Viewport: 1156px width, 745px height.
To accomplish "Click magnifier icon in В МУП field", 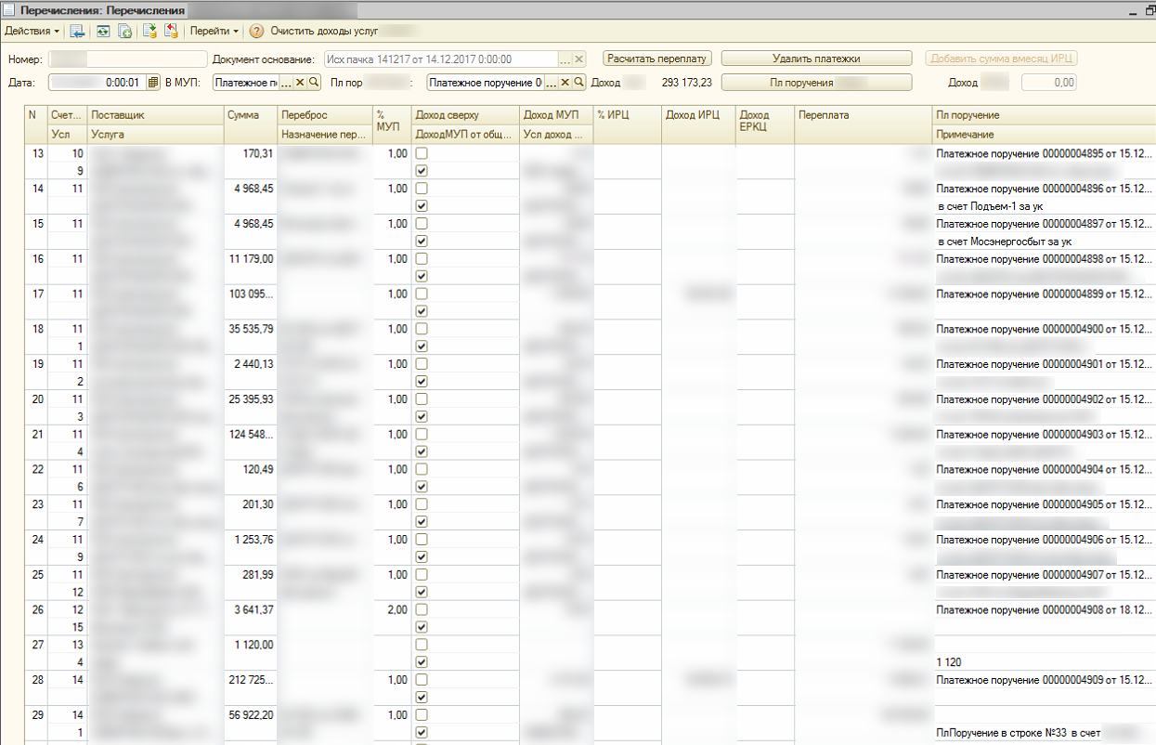I will coord(314,83).
